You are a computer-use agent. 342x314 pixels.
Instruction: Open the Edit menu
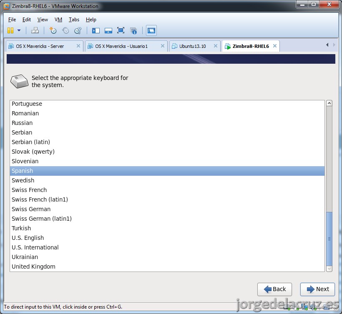27,20
